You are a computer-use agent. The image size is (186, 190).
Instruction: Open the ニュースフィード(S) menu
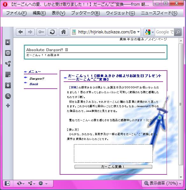coord(159,13)
